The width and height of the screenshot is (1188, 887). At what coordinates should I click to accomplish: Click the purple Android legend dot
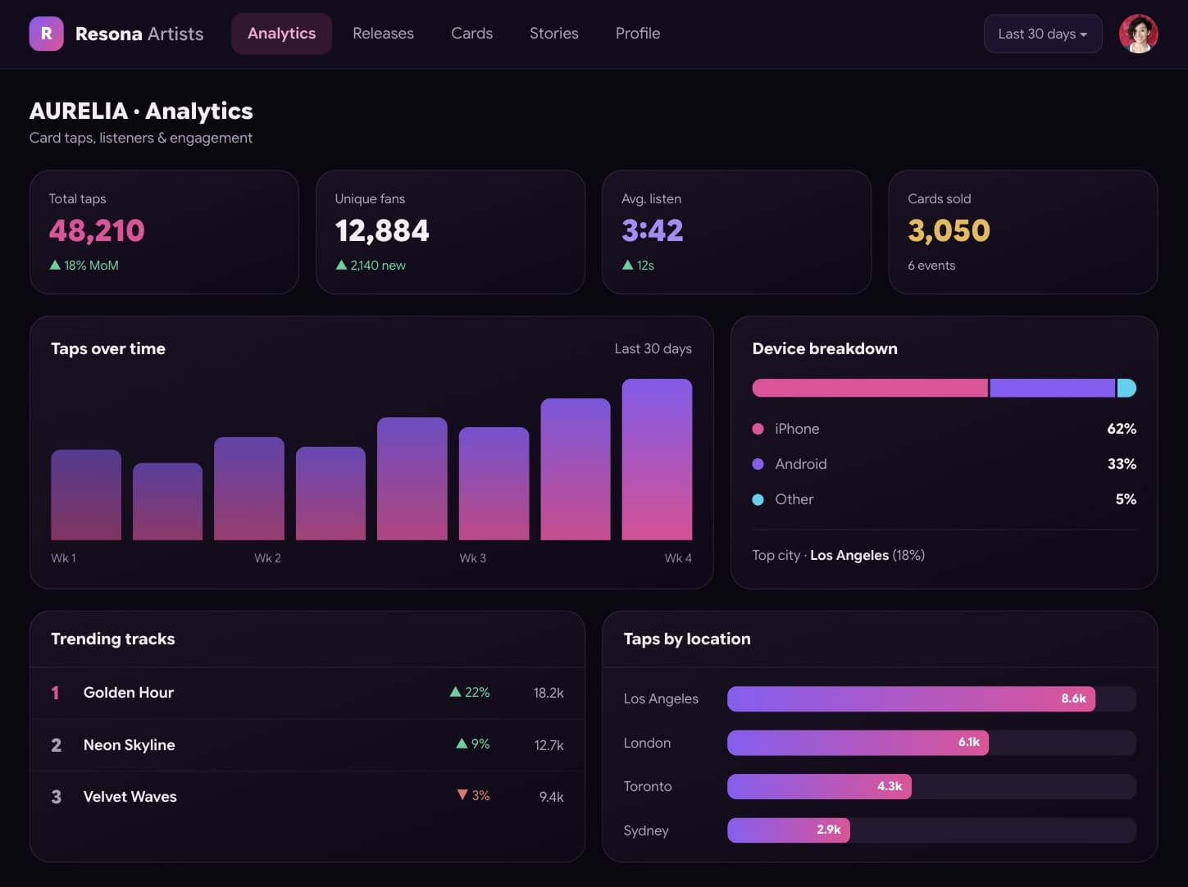coord(758,464)
